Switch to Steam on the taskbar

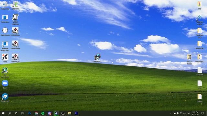click(56, 113)
